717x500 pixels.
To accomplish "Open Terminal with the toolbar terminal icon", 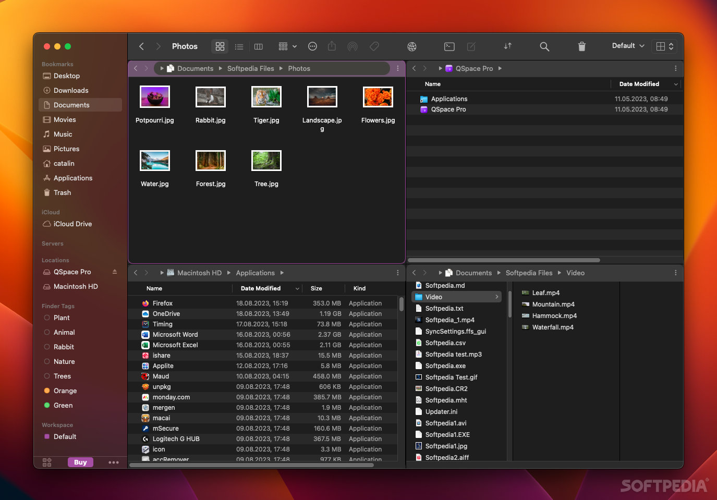I will (x=449, y=46).
